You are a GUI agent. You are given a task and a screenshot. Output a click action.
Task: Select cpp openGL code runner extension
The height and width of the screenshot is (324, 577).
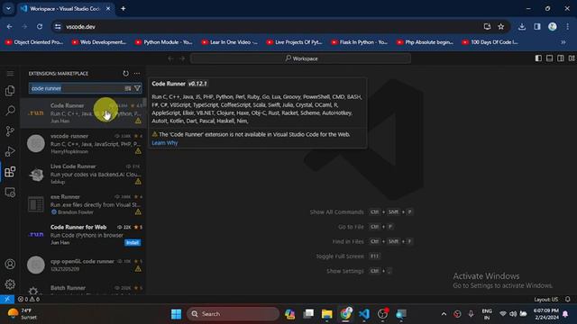click(x=83, y=265)
